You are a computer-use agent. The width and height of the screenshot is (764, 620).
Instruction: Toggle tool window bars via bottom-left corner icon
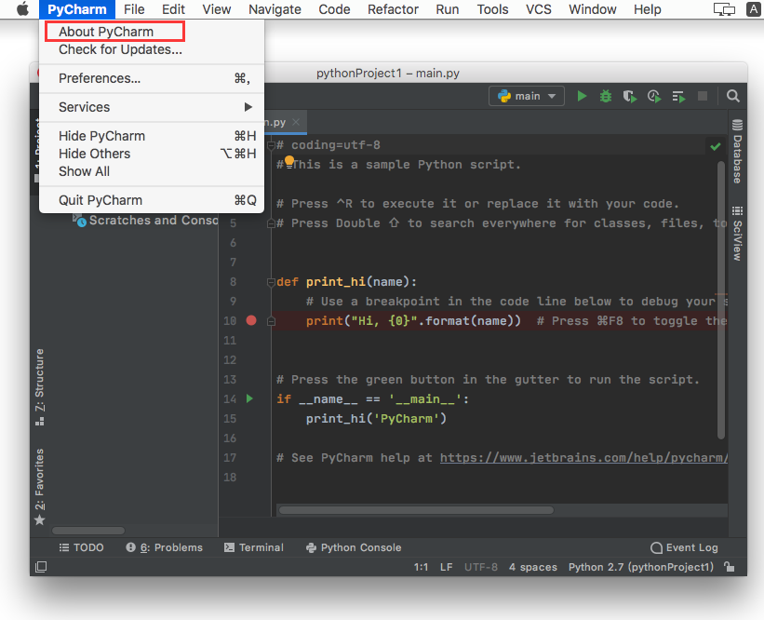[x=40, y=567]
